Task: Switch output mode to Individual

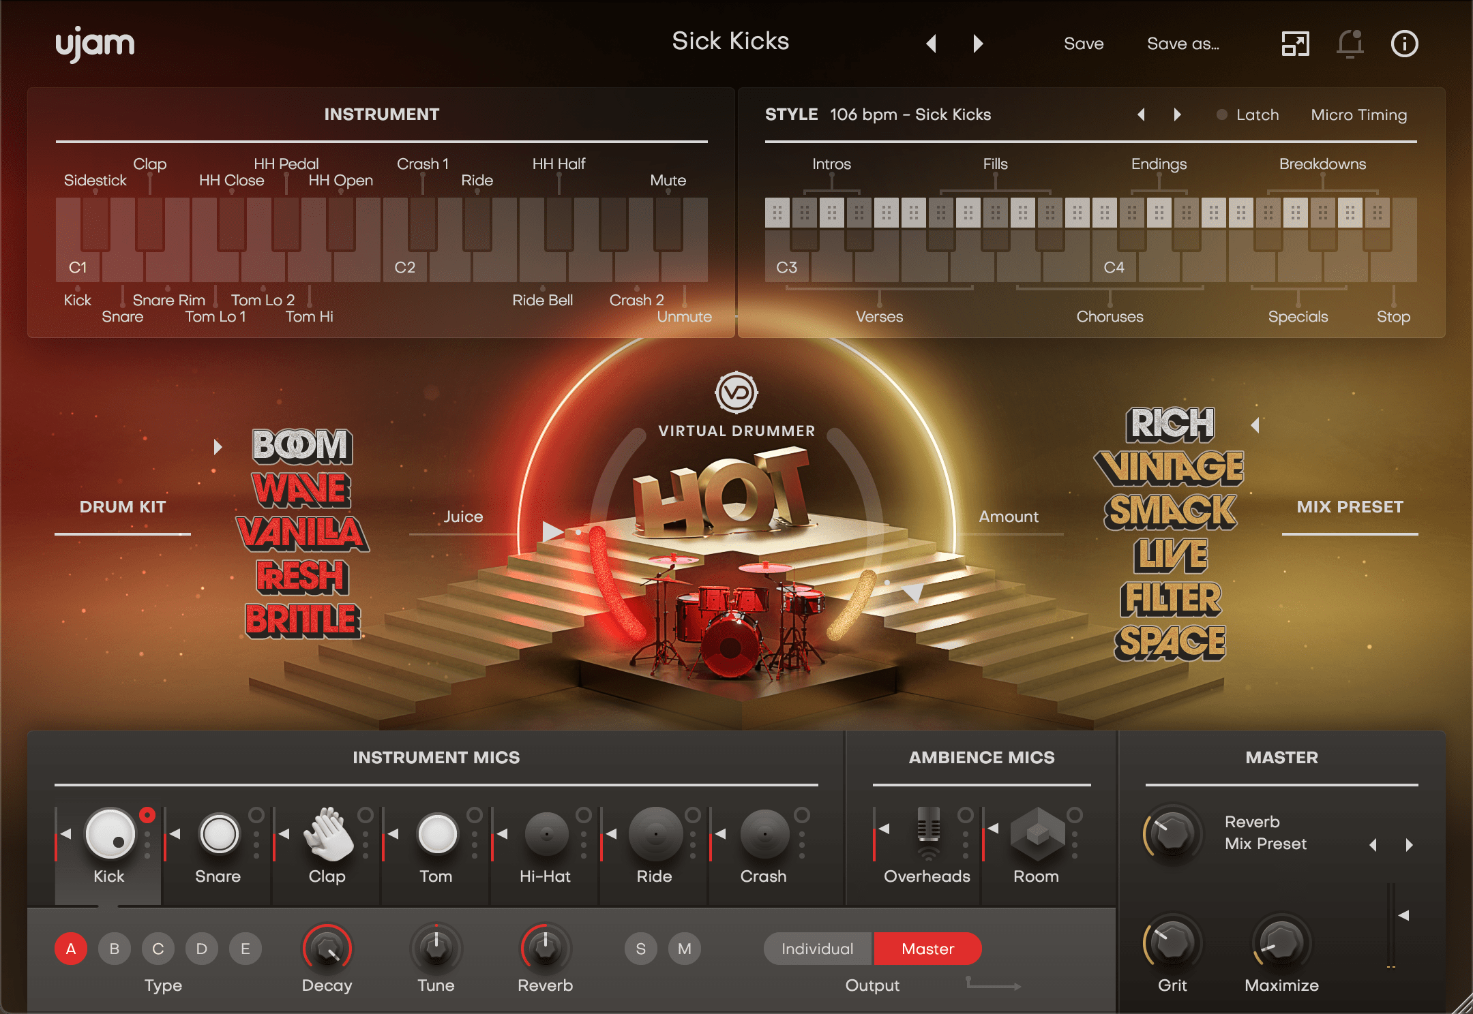Action: (x=816, y=949)
